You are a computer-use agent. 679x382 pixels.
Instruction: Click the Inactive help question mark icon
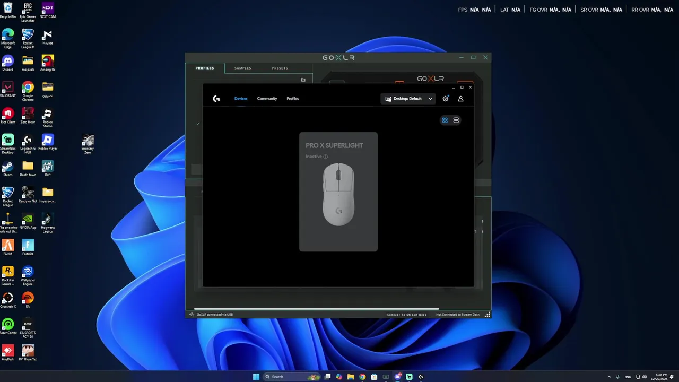pyautogui.click(x=326, y=157)
